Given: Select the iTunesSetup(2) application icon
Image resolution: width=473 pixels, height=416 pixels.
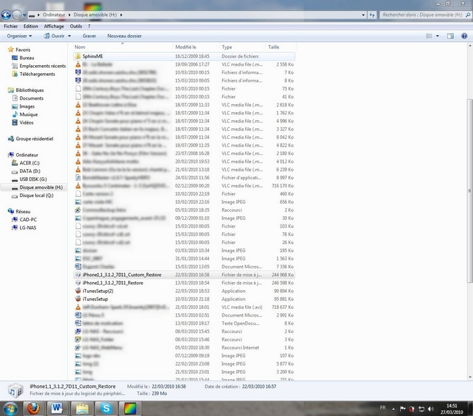Looking at the screenshot, I should [x=78, y=291].
